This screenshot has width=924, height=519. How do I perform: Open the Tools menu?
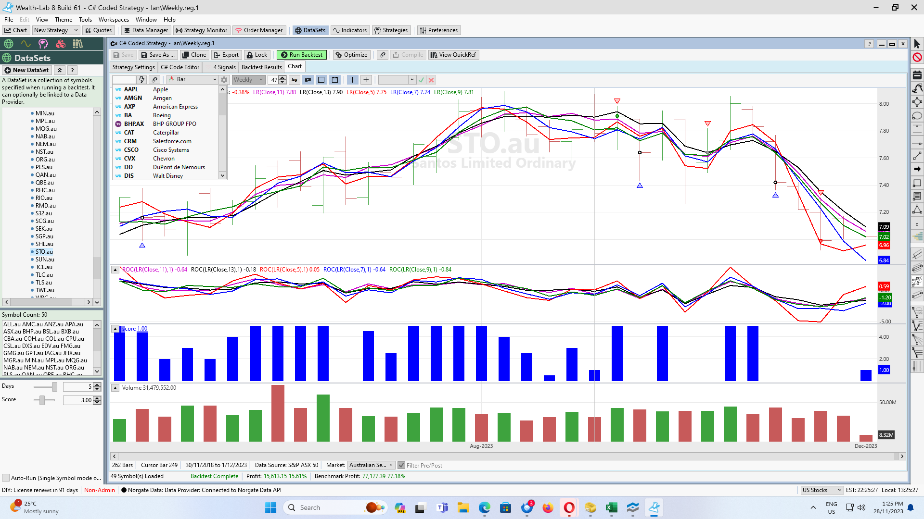coord(85,20)
